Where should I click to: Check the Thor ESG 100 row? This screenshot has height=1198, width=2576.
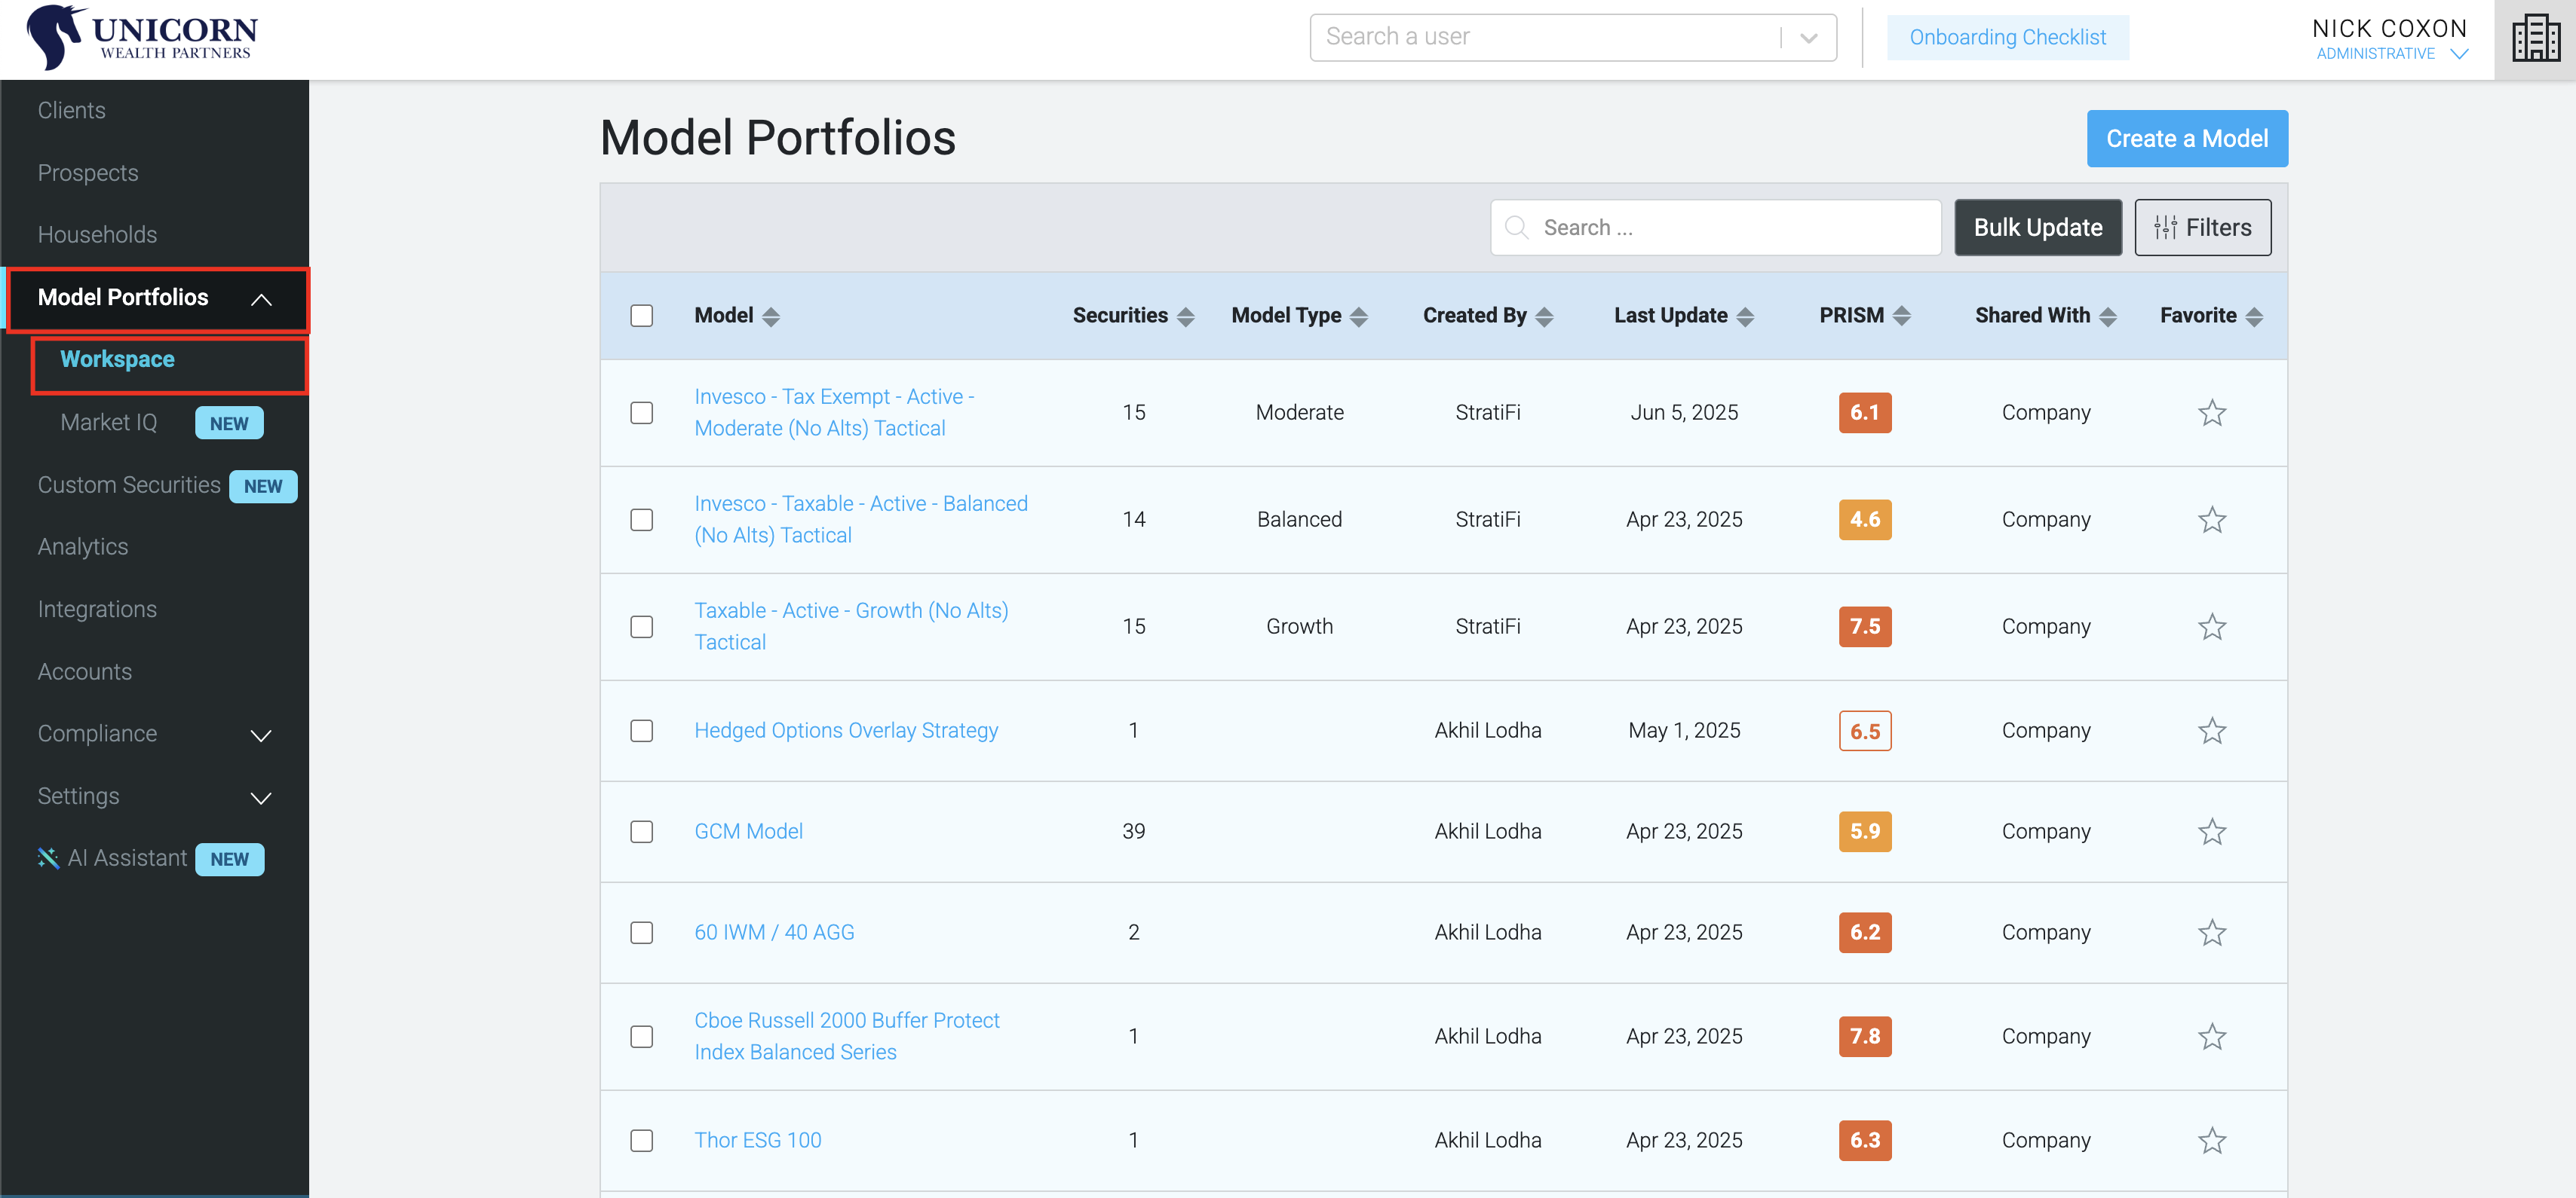pos(642,1140)
